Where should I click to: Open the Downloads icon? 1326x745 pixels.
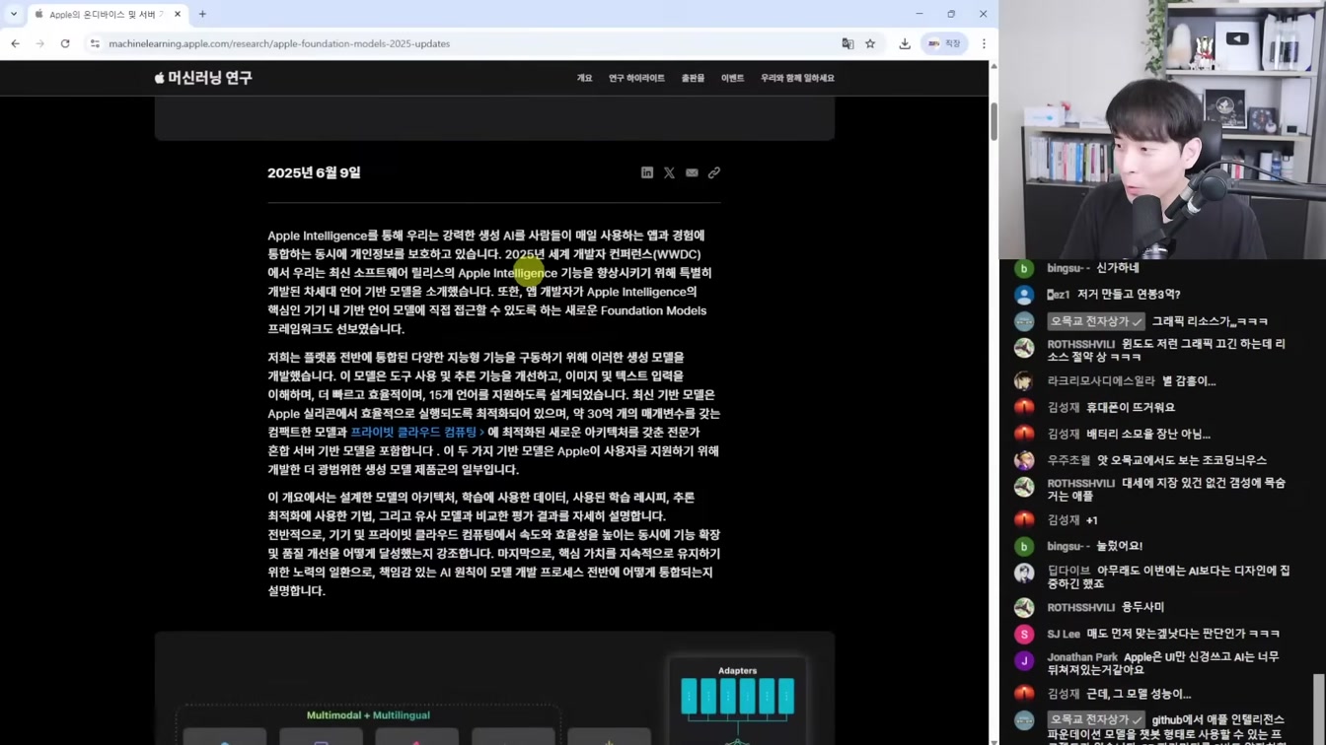[x=905, y=43]
